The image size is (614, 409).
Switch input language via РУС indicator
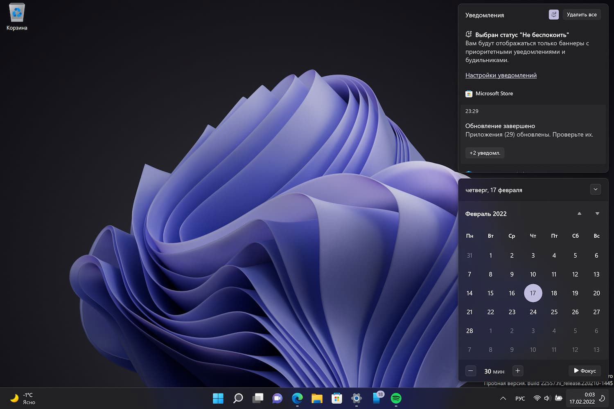[x=520, y=398]
